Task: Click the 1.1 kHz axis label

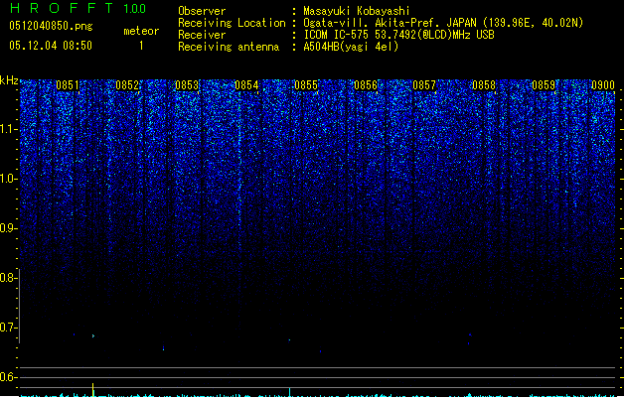Action: 7,129
